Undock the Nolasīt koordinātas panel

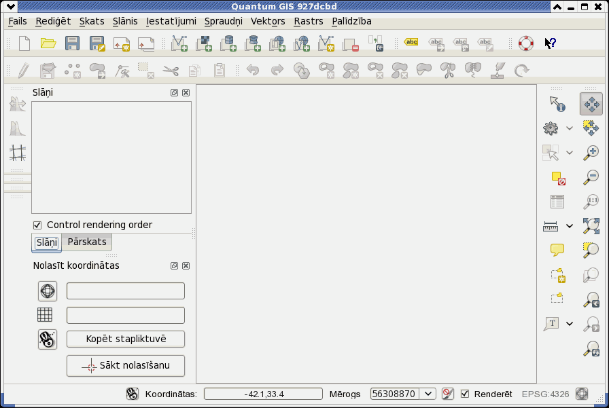pos(175,265)
